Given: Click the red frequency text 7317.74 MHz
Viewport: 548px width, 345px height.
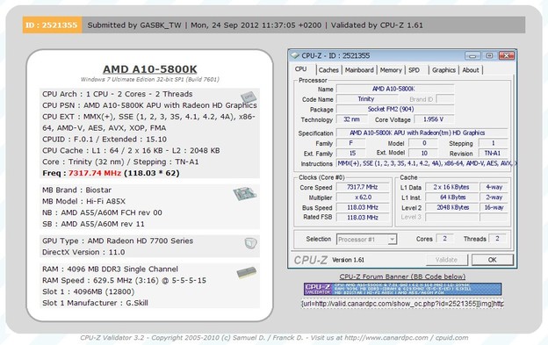Looking at the screenshot, I should pos(95,173).
